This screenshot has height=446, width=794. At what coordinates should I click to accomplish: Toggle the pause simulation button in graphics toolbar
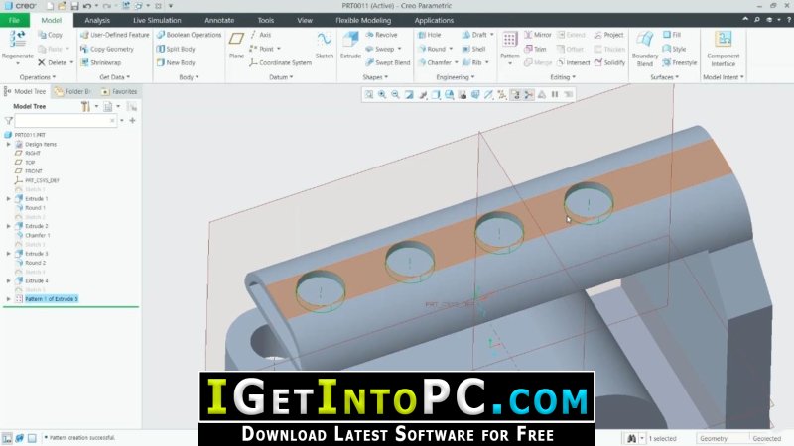tap(555, 94)
